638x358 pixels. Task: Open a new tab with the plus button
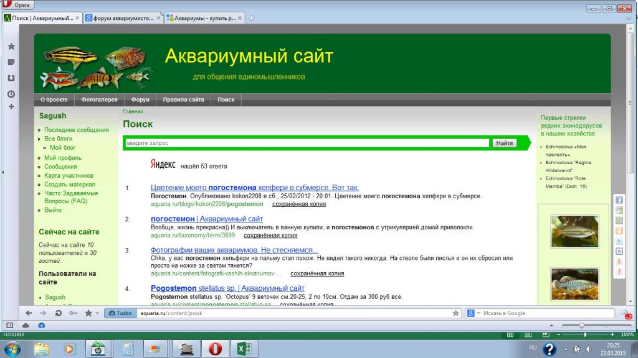(252, 18)
